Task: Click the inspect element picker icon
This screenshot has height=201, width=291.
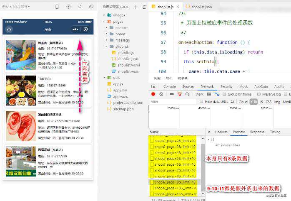Action: coord(153,86)
